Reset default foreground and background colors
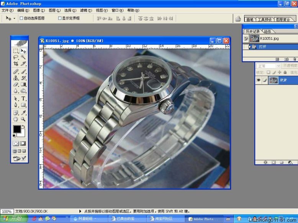 pyautogui.click(x=14, y=135)
